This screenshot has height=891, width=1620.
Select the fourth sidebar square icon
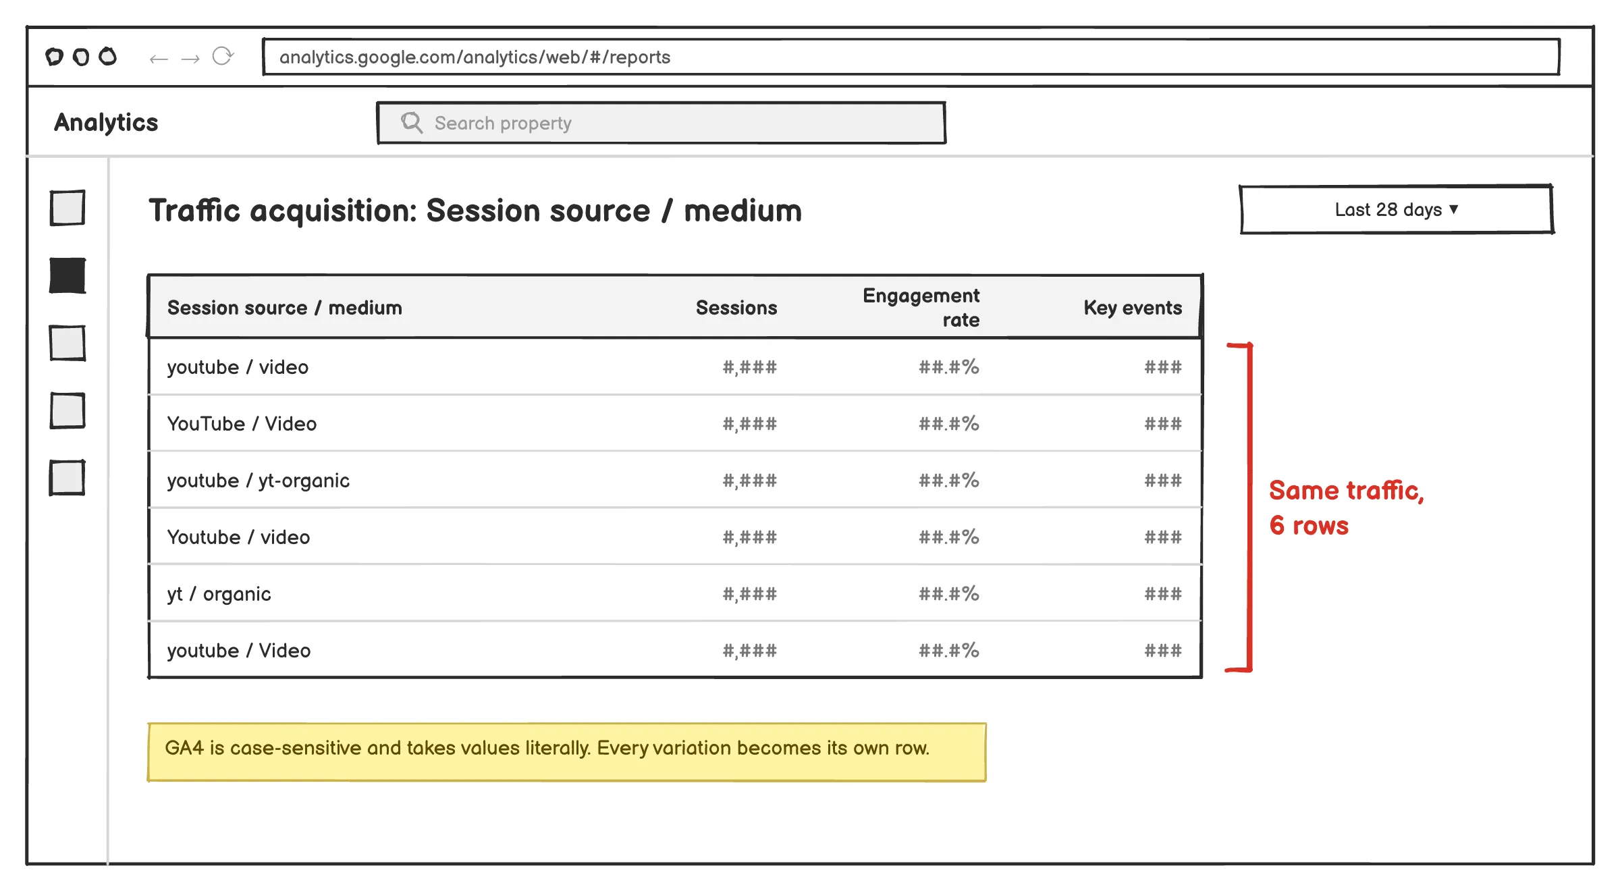pos(67,410)
